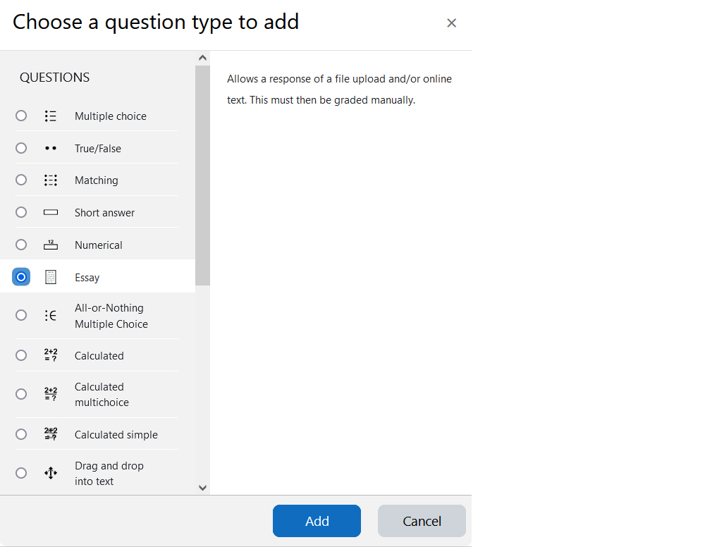Click the 'Multiple choice' label

tap(111, 116)
